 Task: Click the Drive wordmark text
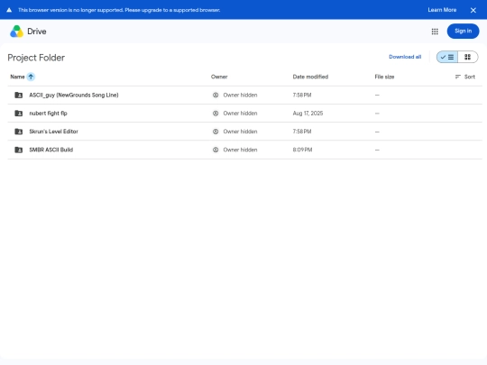pyautogui.click(x=37, y=32)
